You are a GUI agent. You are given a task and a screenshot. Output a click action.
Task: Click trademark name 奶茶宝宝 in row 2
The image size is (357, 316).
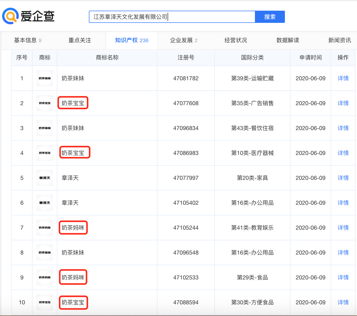point(73,103)
